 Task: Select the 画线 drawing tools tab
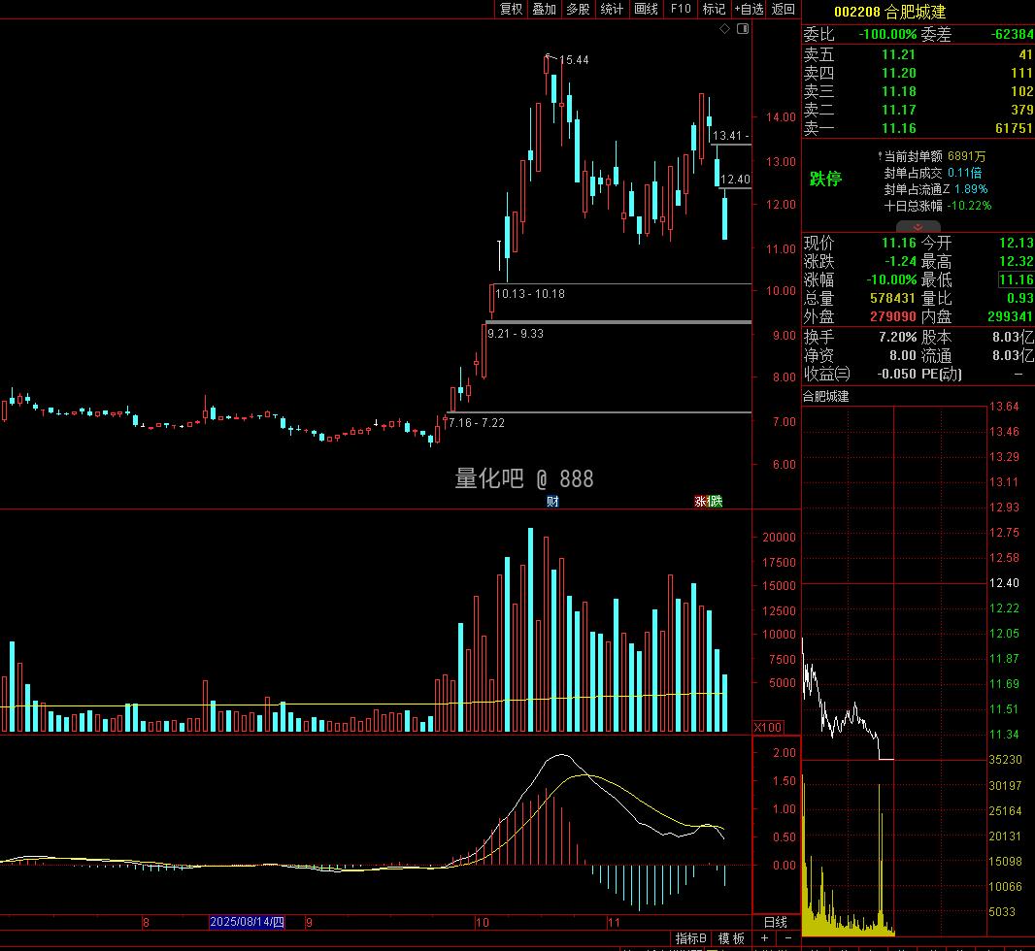[x=646, y=9]
